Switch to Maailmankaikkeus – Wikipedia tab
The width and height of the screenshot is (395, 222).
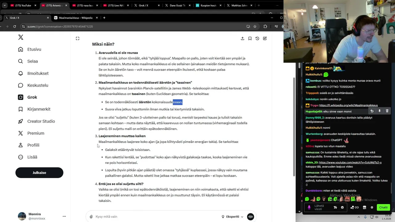point(76,18)
